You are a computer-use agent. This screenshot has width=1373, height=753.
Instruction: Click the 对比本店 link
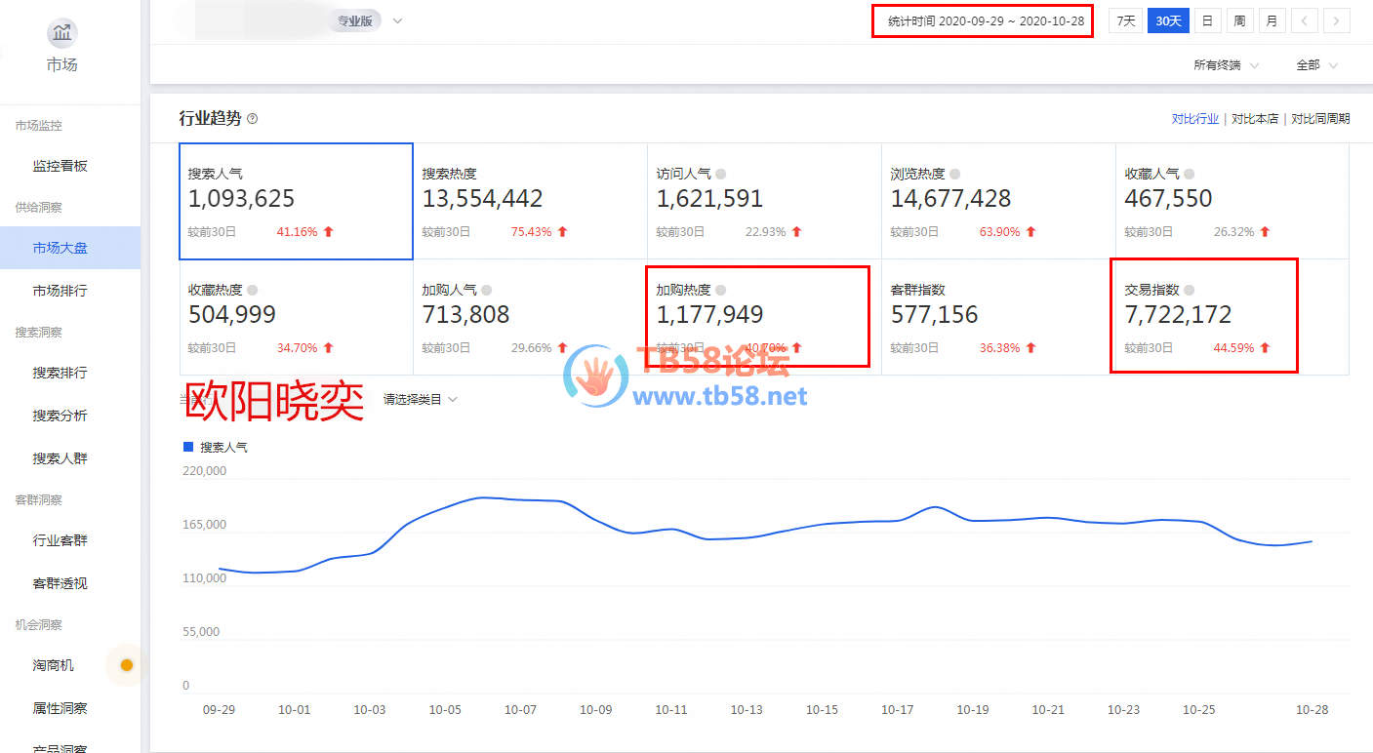(1255, 119)
